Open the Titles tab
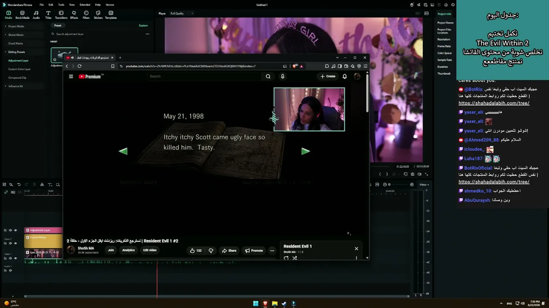 coord(48,15)
